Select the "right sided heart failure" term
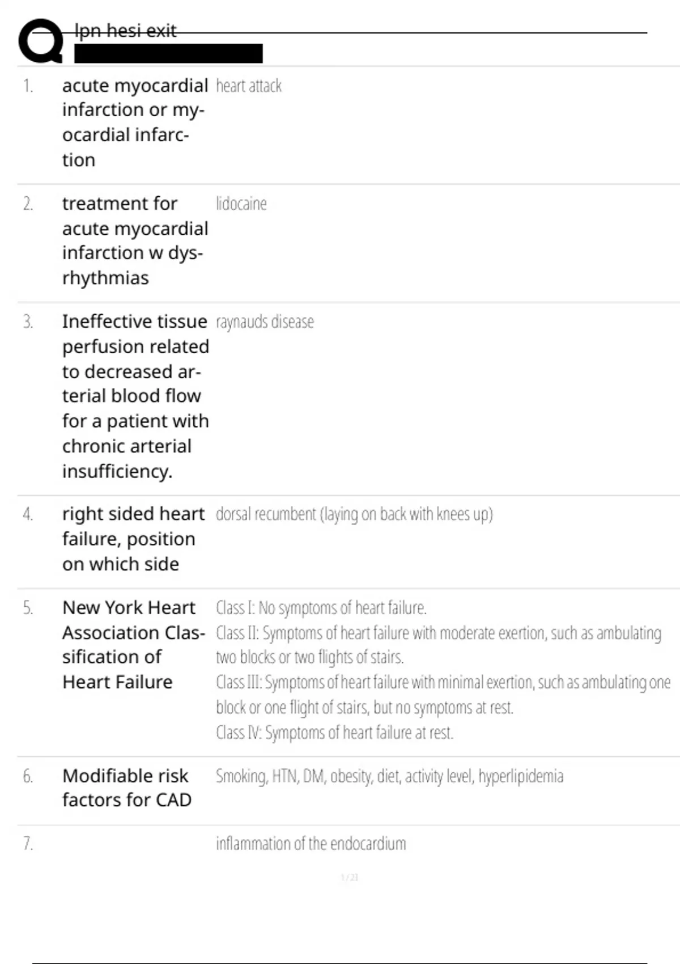 tap(133, 539)
